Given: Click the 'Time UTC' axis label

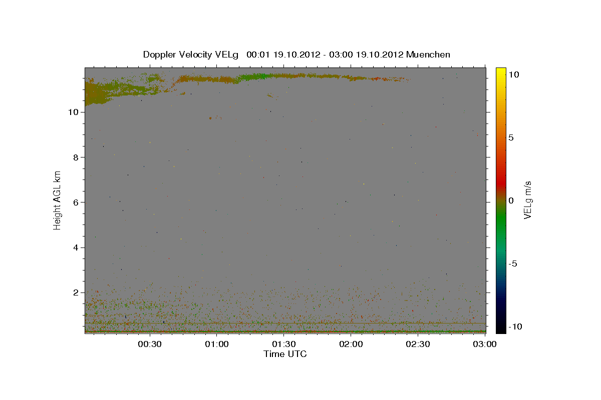Looking at the screenshot, I should click(285, 354).
